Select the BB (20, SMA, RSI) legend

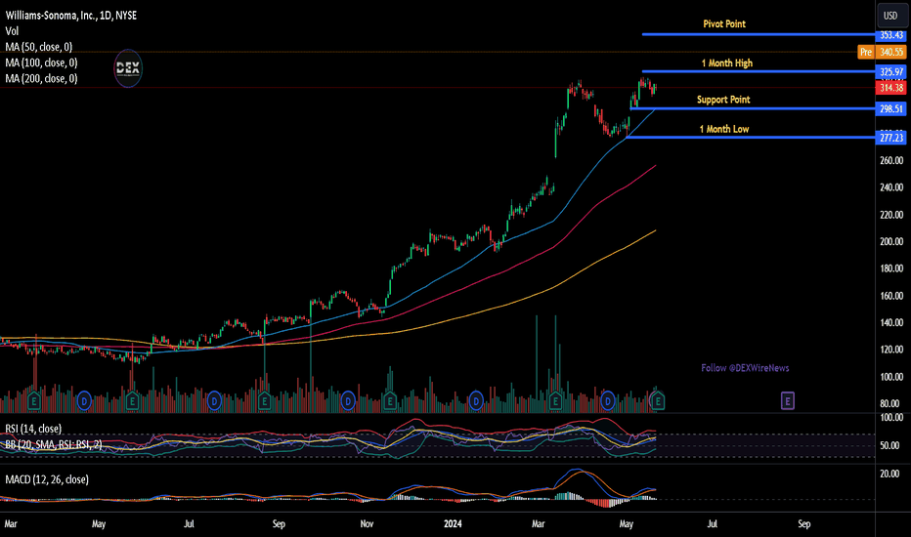pyautogui.click(x=54, y=444)
